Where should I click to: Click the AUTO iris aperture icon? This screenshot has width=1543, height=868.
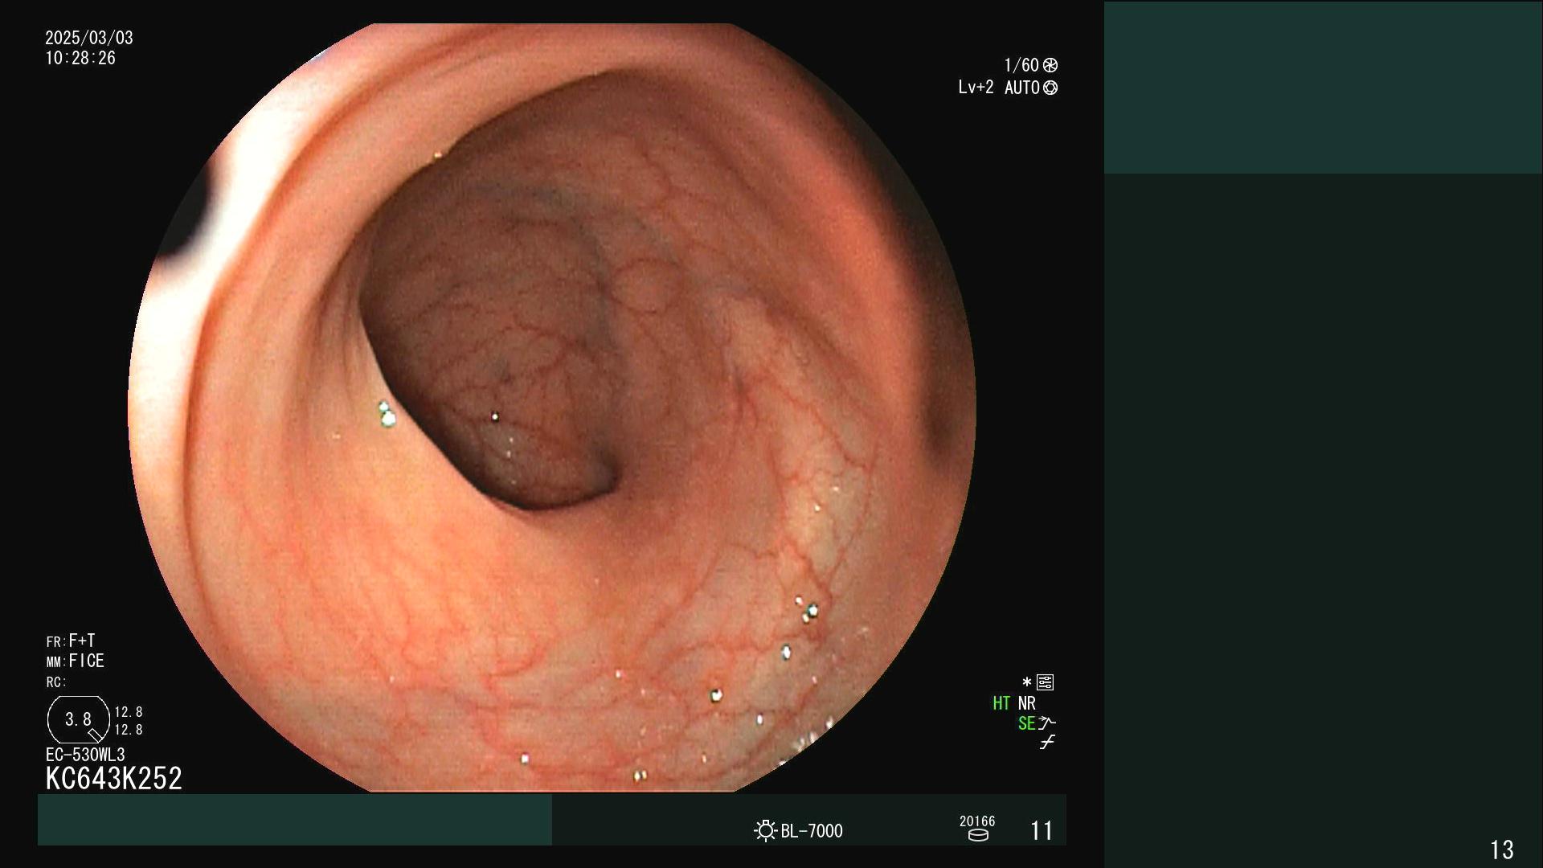(1050, 88)
